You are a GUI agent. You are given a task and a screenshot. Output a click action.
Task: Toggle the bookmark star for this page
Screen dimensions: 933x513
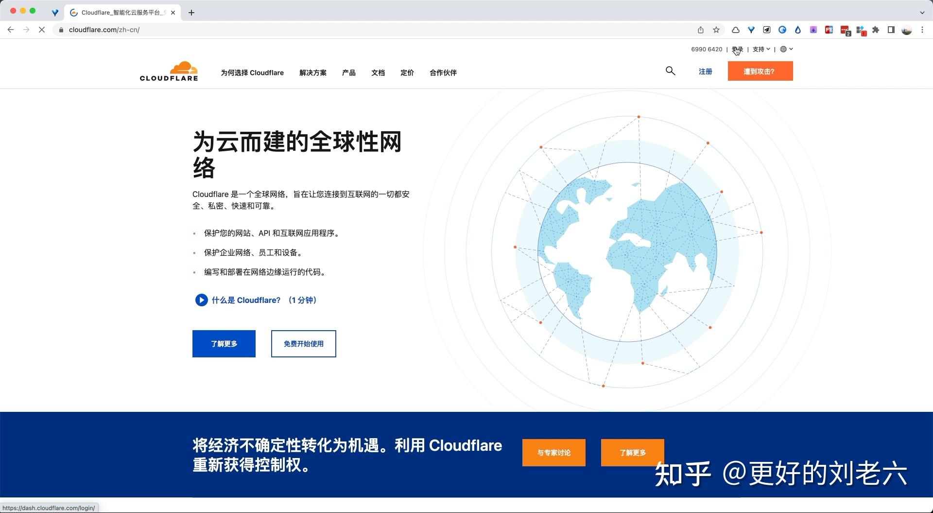pyautogui.click(x=716, y=30)
